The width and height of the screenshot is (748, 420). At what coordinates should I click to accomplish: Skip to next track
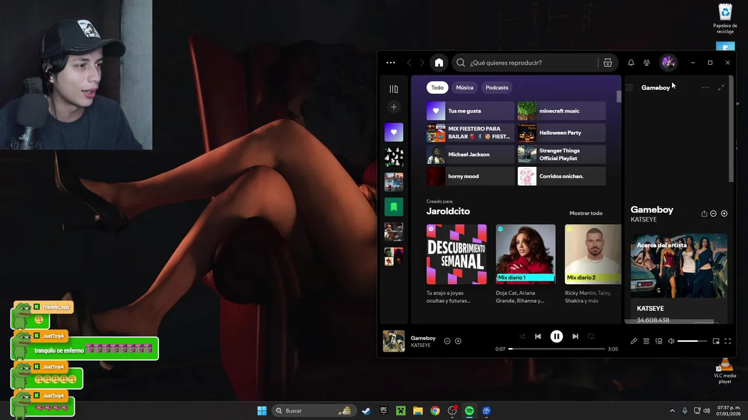pos(575,337)
